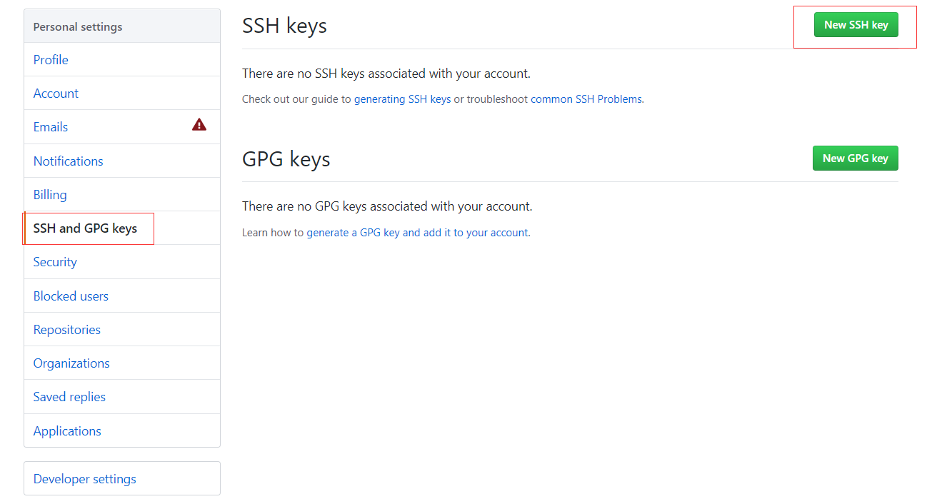Open the Profile settings page
The height and width of the screenshot is (504, 952).
(51, 60)
